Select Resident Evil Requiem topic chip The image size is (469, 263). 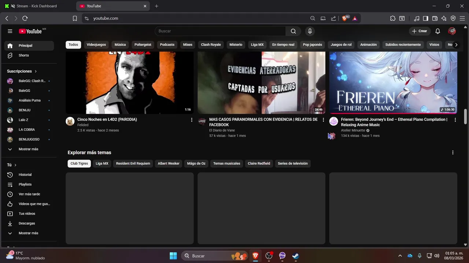point(133,164)
